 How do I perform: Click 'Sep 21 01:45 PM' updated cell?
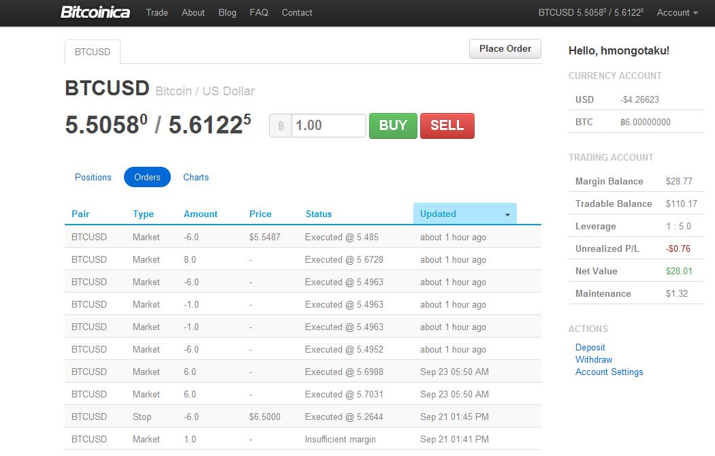pyautogui.click(x=454, y=417)
